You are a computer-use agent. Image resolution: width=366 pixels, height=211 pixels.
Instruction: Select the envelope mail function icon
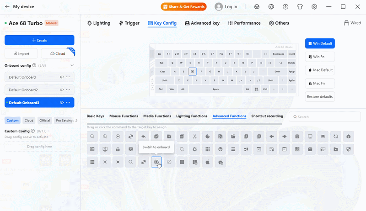click(310, 149)
